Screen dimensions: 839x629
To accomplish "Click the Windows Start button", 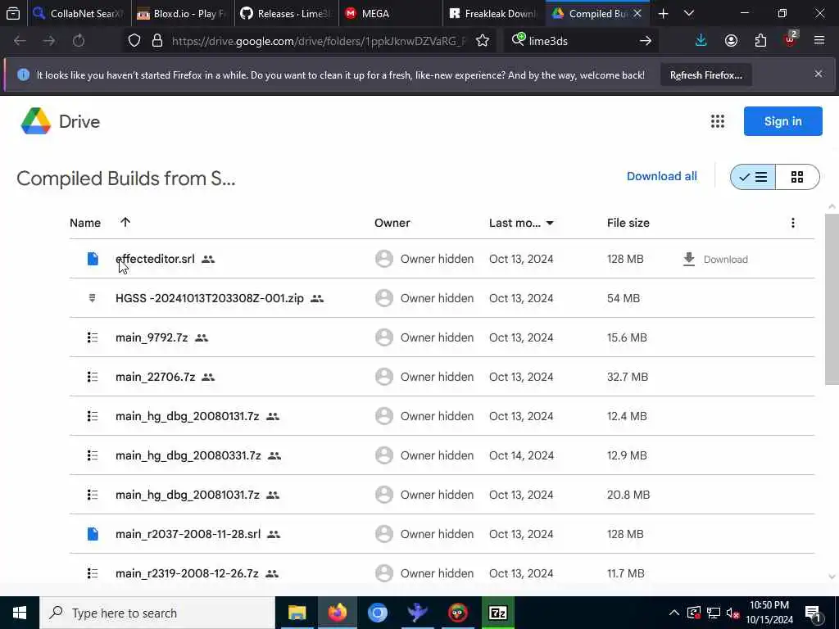I will pyautogui.click(x=20, y=613).
